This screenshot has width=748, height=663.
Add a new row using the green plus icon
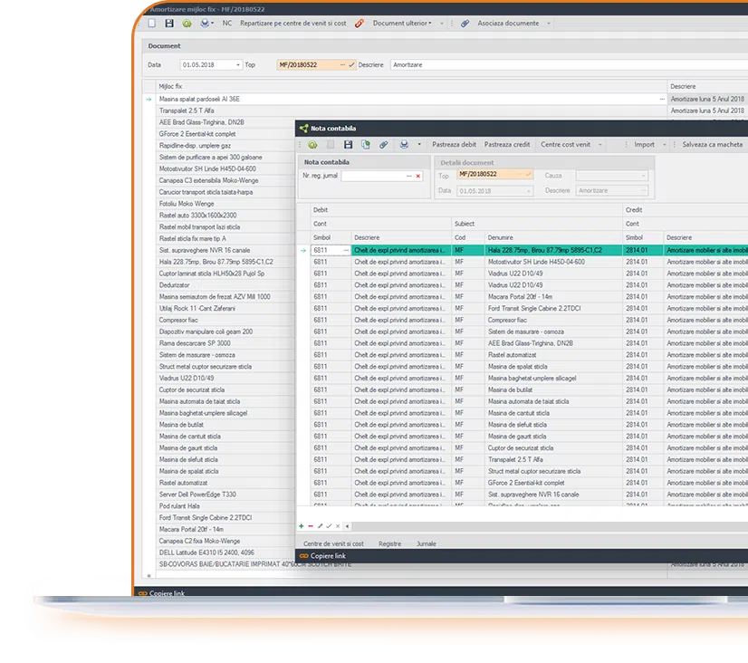[x=301, y=526]
